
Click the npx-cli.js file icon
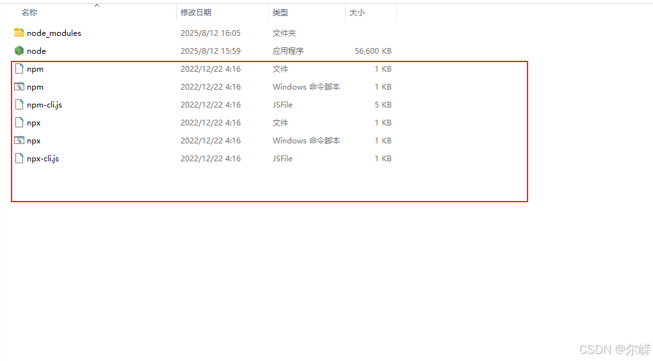pos(19,158)
